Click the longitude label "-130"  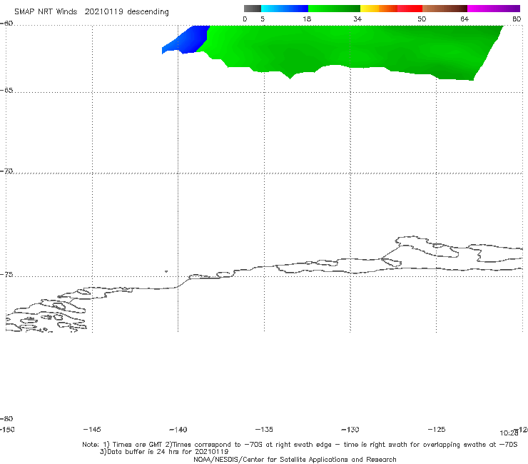coord(350,430)
